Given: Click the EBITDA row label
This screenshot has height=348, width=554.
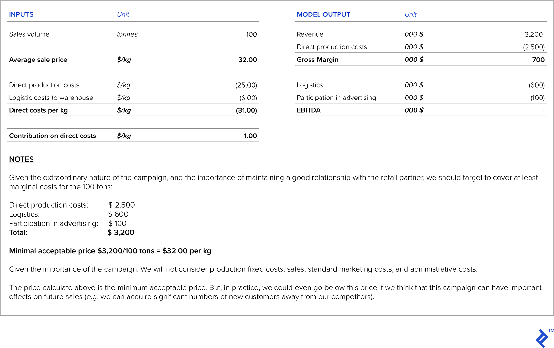Looking at the screenshot, I should (308, 110).
